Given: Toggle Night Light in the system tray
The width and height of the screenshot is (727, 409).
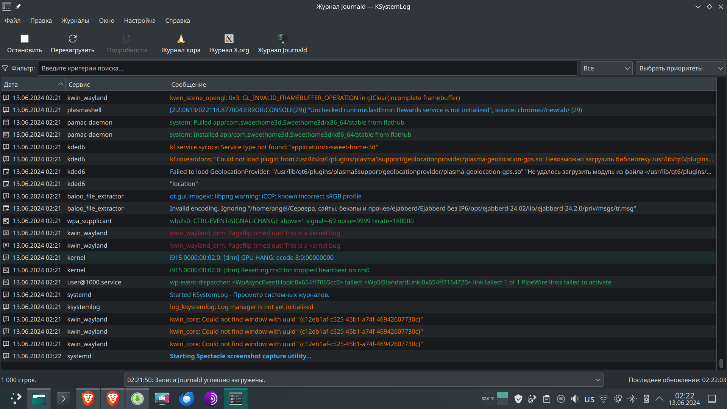Looking at the screenshot, I should click(618, 398).
